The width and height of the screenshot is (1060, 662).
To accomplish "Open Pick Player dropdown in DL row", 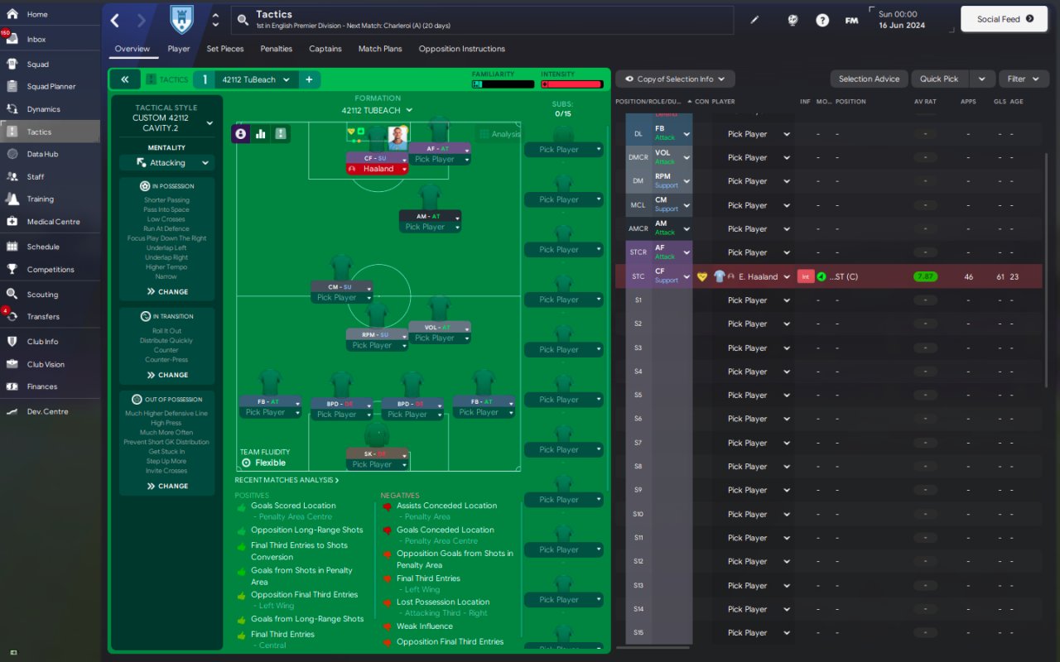I will (x=759, y=134).
